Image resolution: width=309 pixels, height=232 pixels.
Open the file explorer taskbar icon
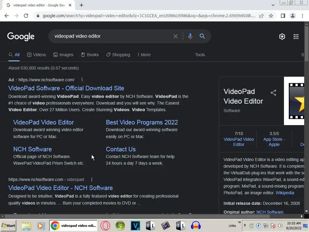[x=26, y=226]
